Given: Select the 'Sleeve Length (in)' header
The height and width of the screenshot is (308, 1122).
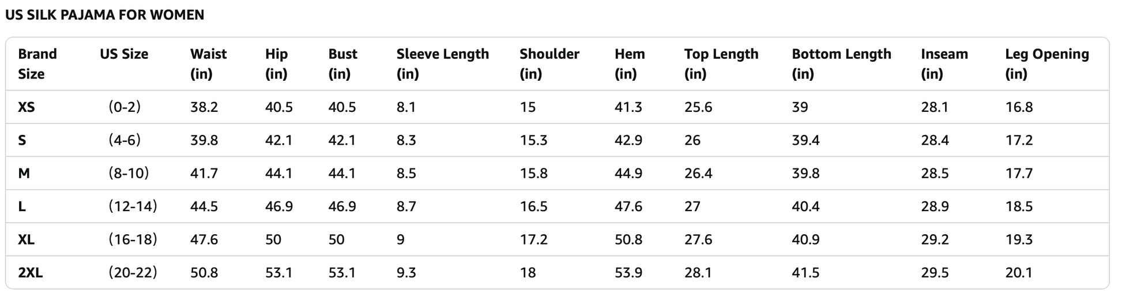Looking at the screenshot, I should point(442,63).
